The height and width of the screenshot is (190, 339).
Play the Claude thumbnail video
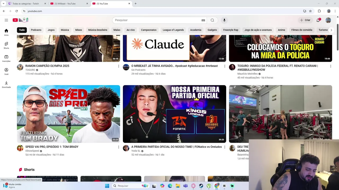[x=175, y=48]
